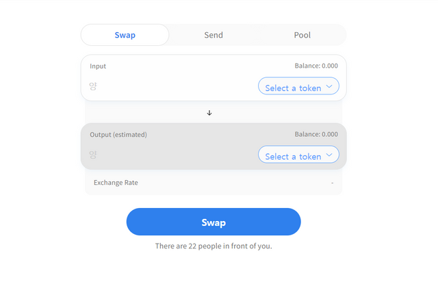The image size is (438, 284).
Task: Switch to the Swap tab
Action: (125, 35)
